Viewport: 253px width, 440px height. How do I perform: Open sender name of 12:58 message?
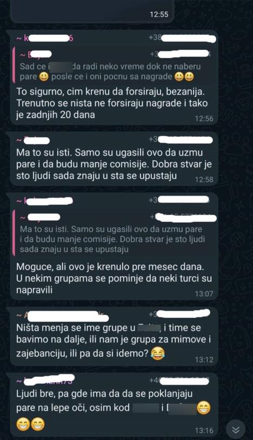point(33,140)
